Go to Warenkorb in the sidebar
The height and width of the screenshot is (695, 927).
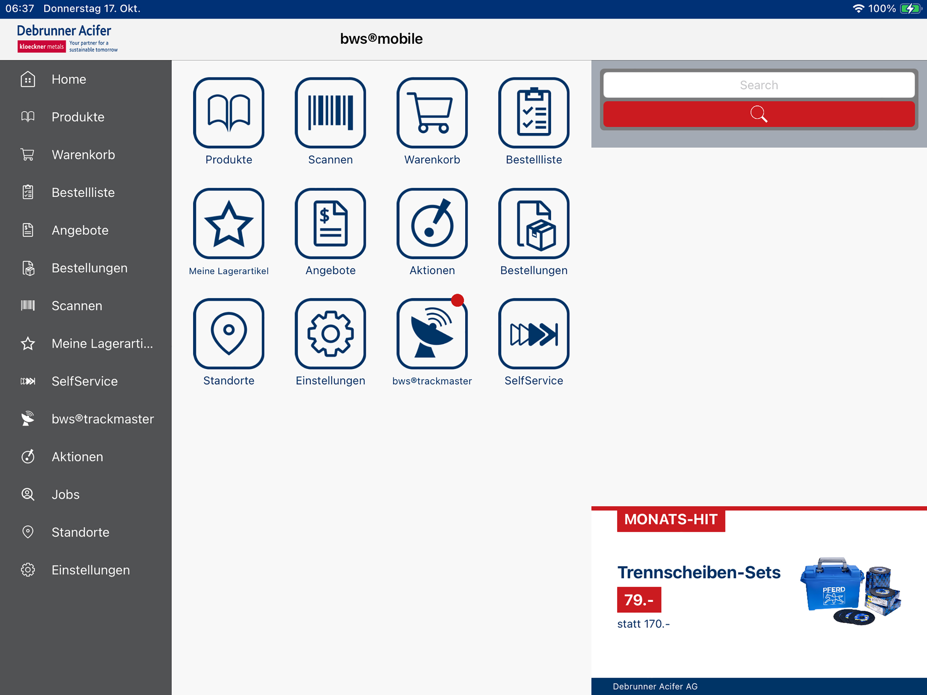[83, 155]
